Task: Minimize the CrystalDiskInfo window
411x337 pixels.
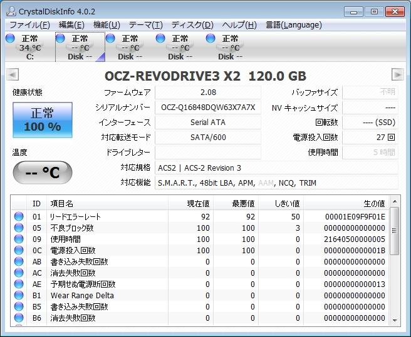Action: (x=353, y=12)
